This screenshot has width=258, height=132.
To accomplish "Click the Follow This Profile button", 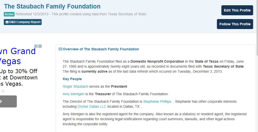I will [x=235, y=24].
